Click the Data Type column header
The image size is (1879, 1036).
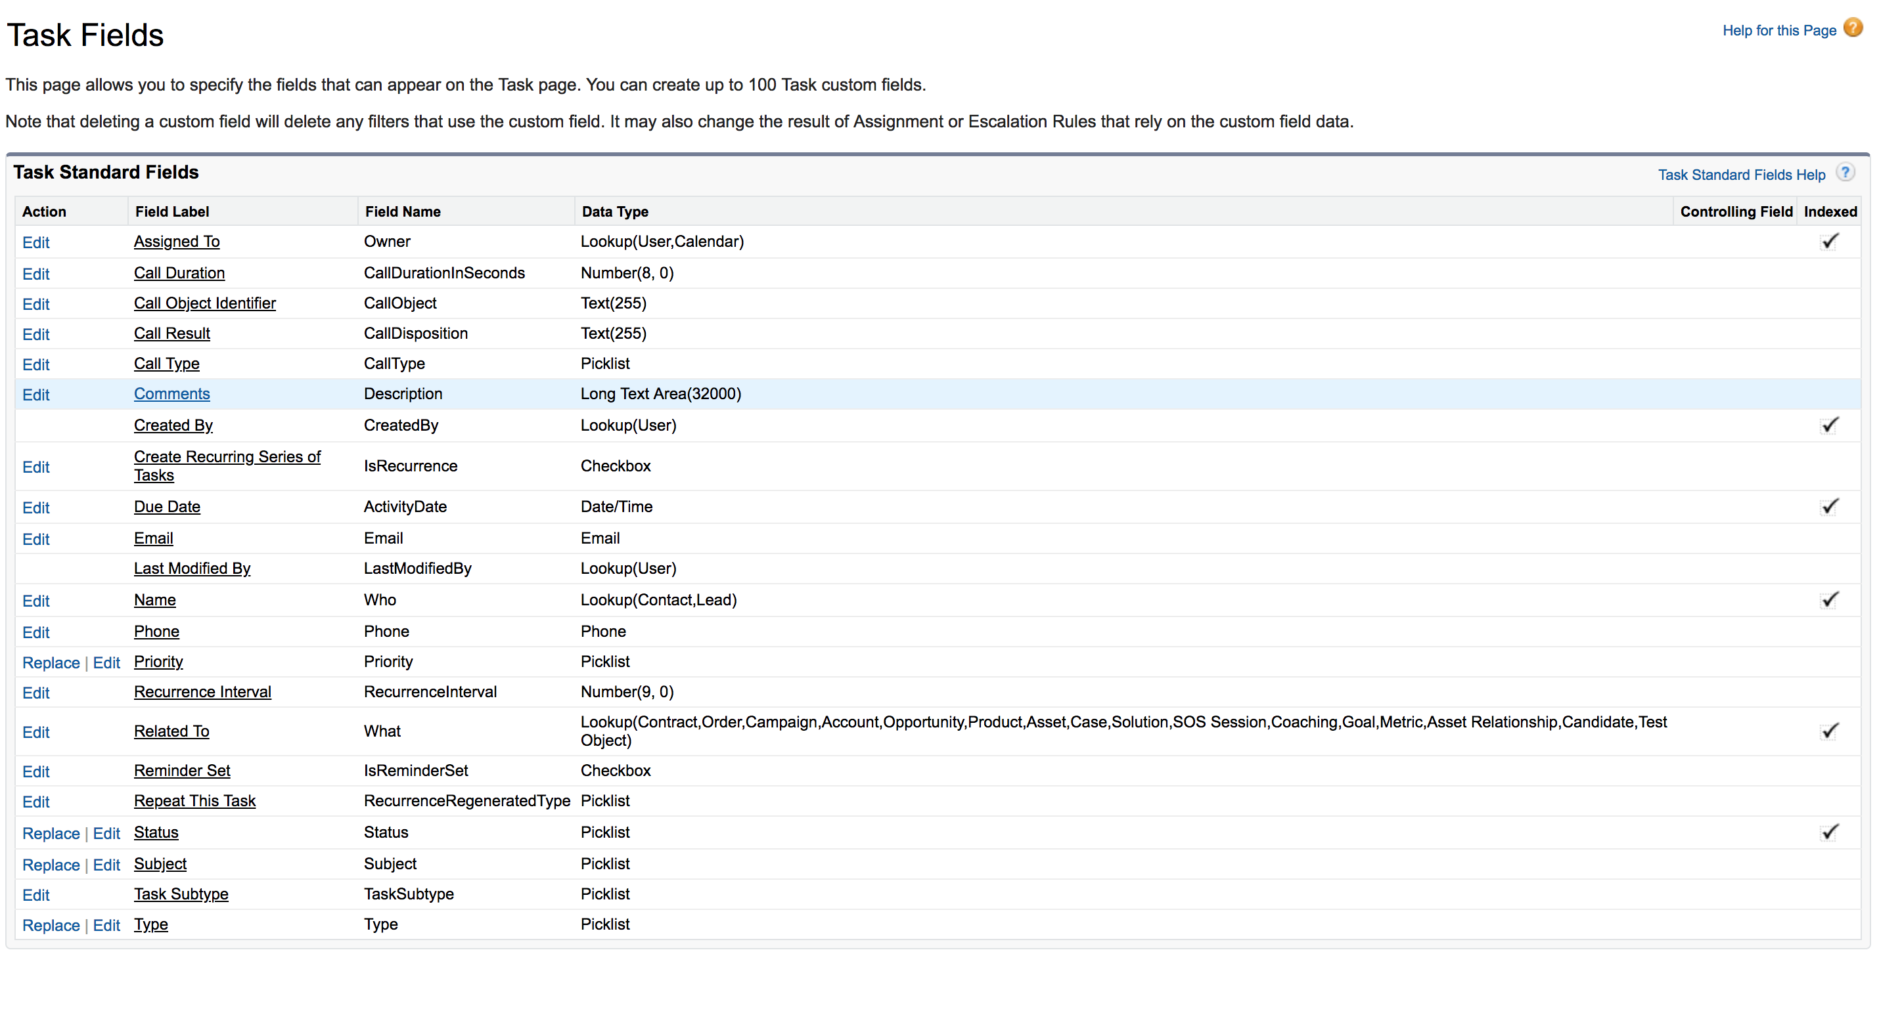[x=615, y=211]
